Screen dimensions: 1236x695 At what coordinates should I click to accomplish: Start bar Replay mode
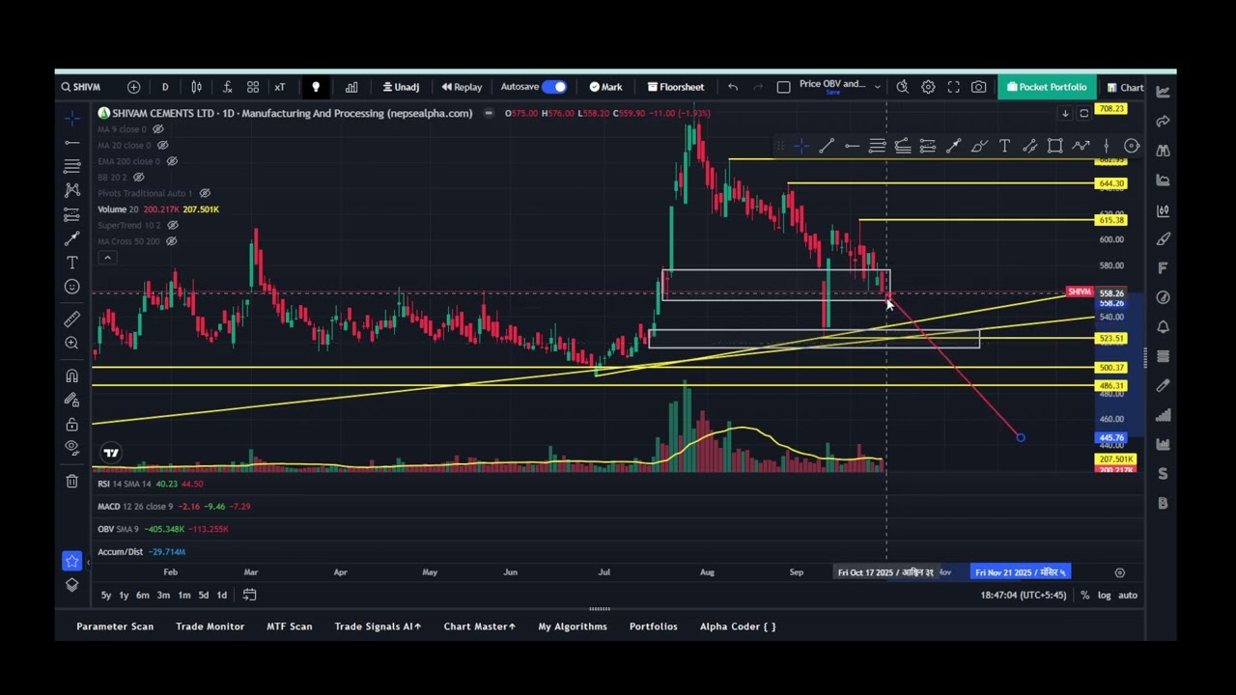463,87
